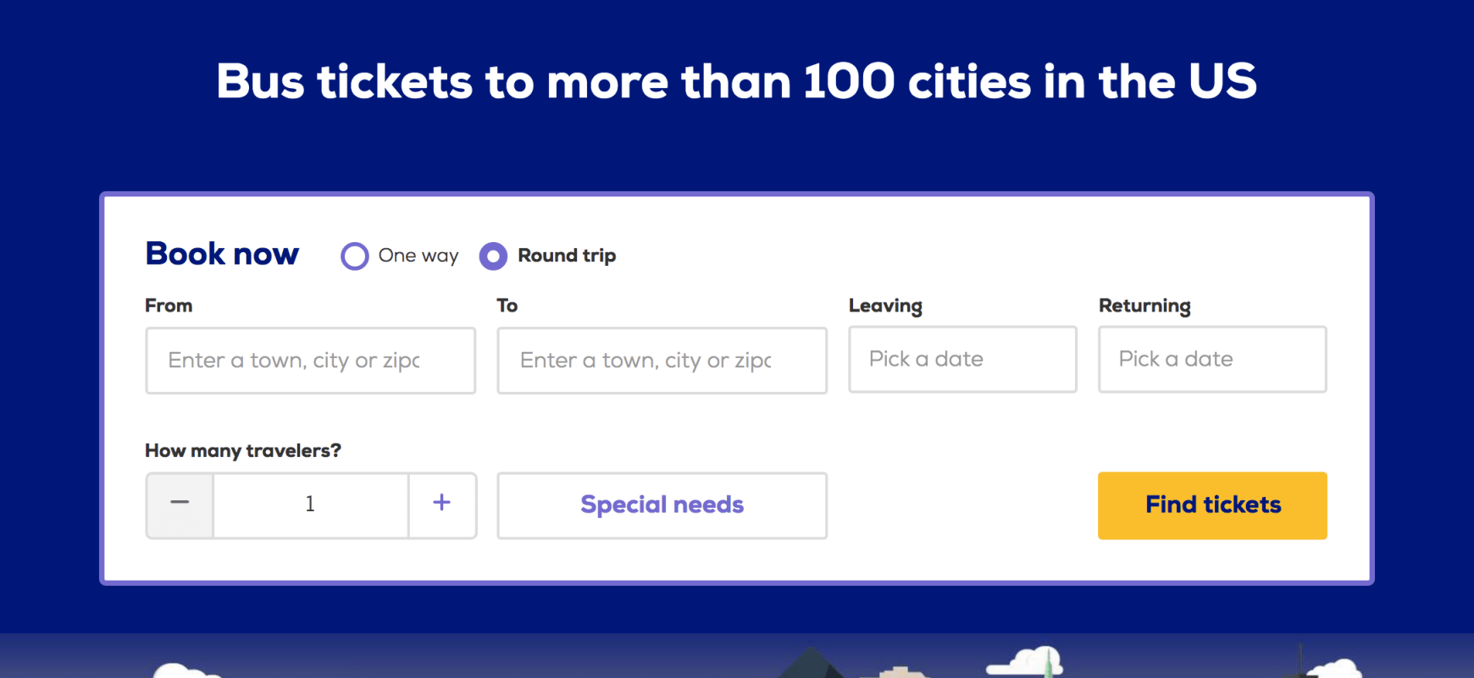The width and height of the screenshot is (1474, 678).
Task: Click the 'Leaving' field label
Action: [885, 306]
